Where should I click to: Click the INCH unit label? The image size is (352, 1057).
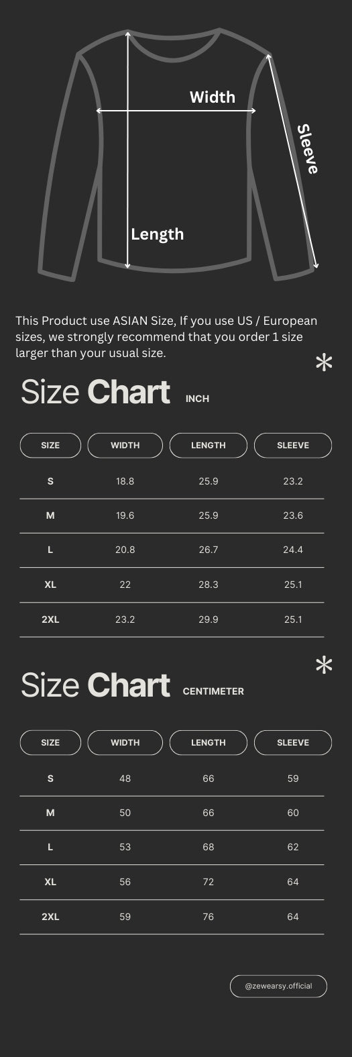click(198, 399)
